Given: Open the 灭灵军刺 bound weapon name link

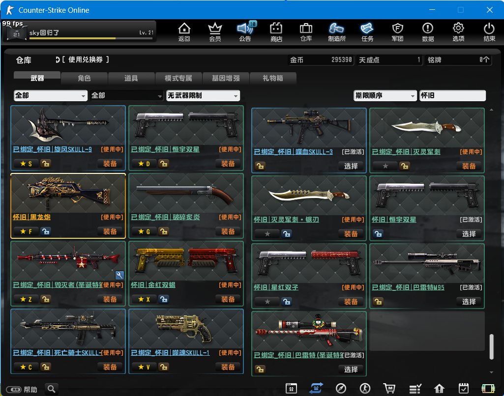Looking at the screenshot, I should [406, 152].
